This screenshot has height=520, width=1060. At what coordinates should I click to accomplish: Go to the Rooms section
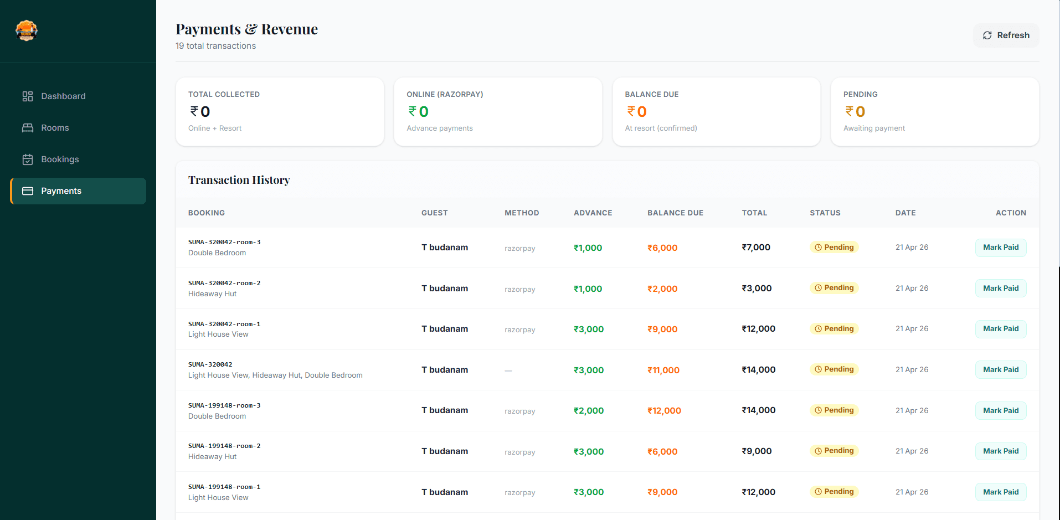[x=78, y=128]
